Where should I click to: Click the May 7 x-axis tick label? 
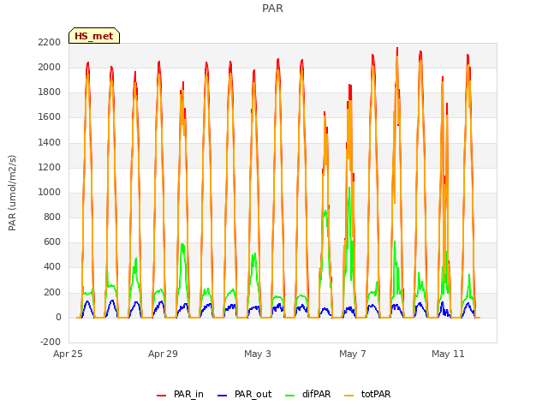[x=353, y=354]
